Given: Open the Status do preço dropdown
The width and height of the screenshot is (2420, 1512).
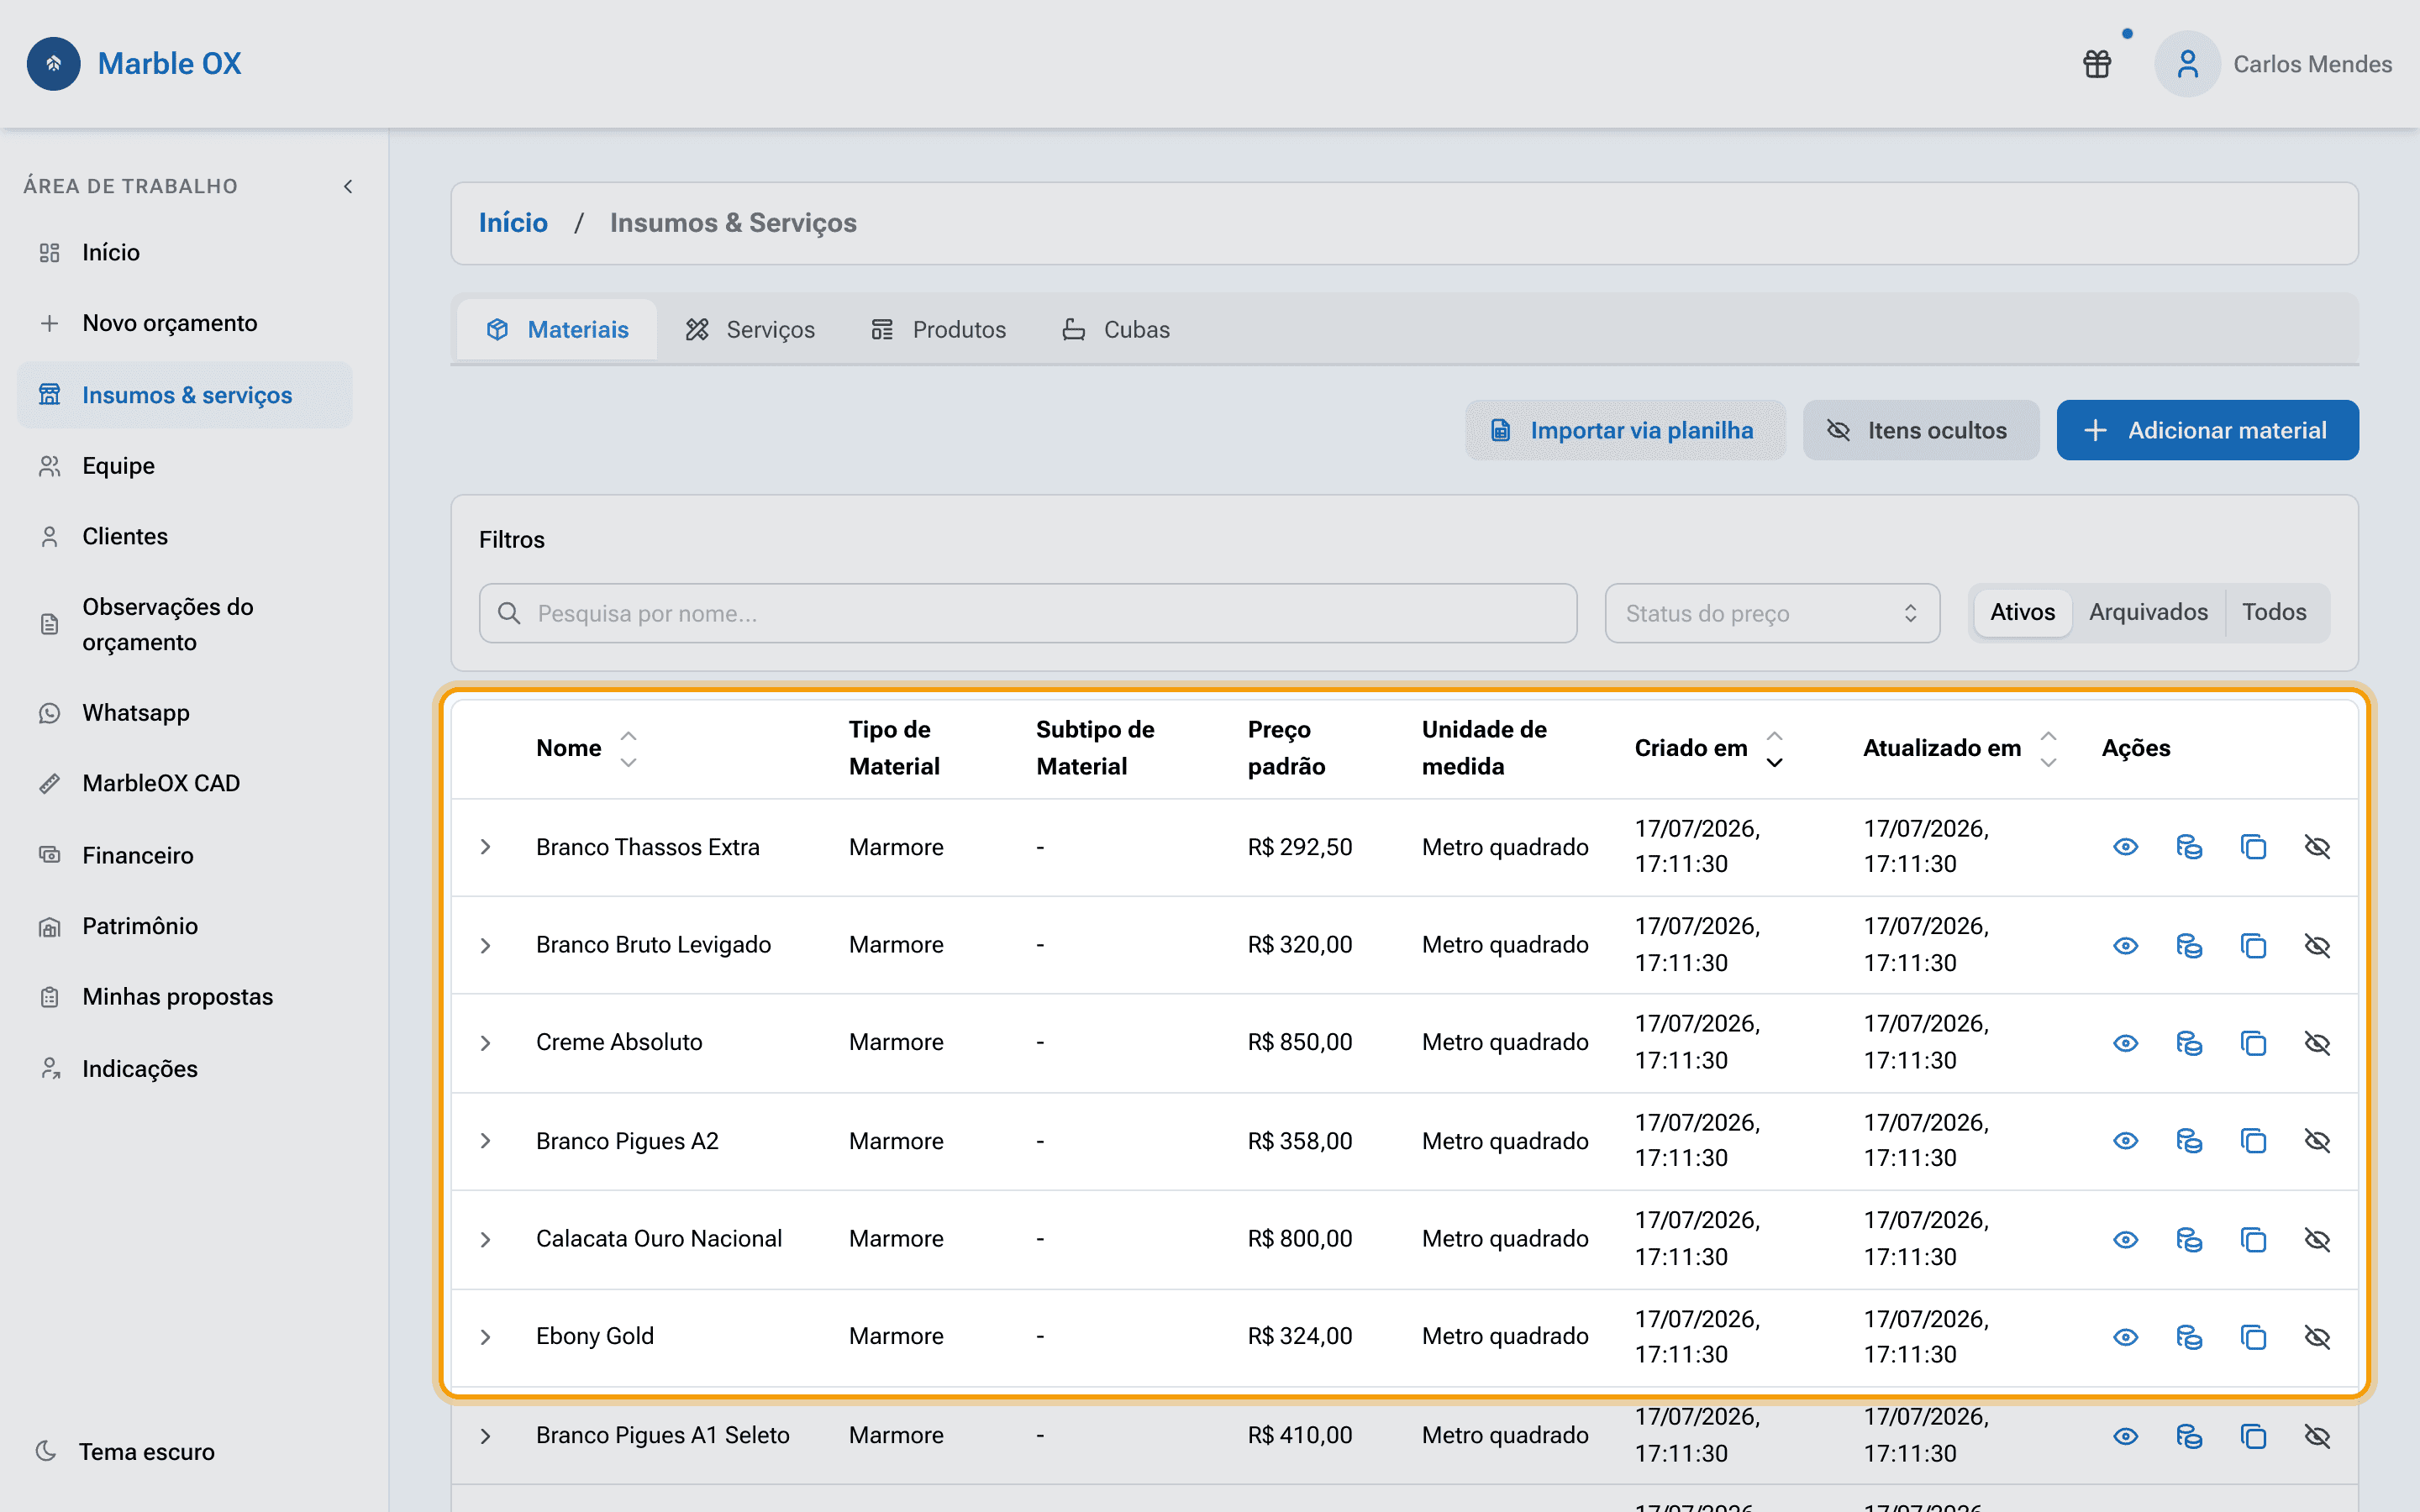Looking at the screenshot, I should pos(1772,613).
